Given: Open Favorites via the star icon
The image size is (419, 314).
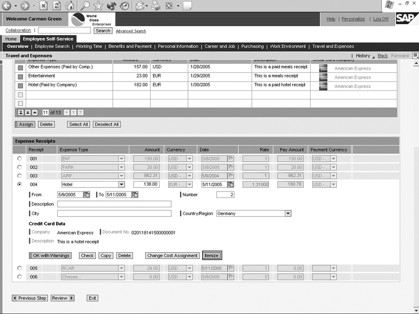Looking at the screenshot, I should click(x=98, y=6).
